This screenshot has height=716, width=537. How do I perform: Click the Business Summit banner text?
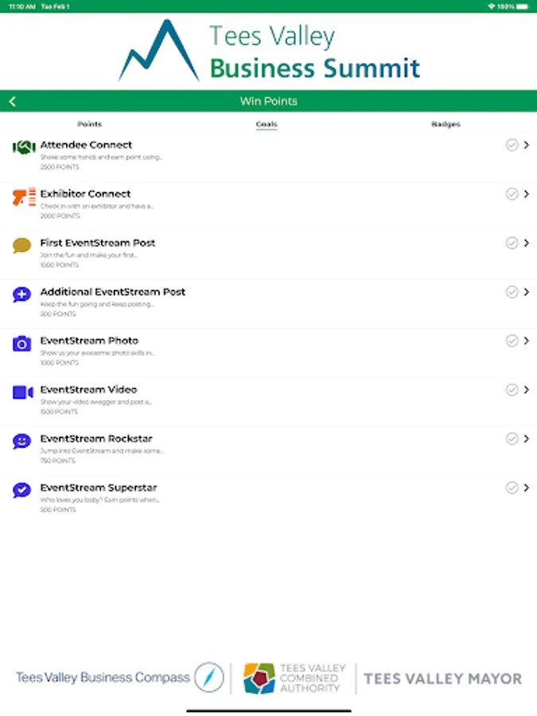(x=314, y=68)
